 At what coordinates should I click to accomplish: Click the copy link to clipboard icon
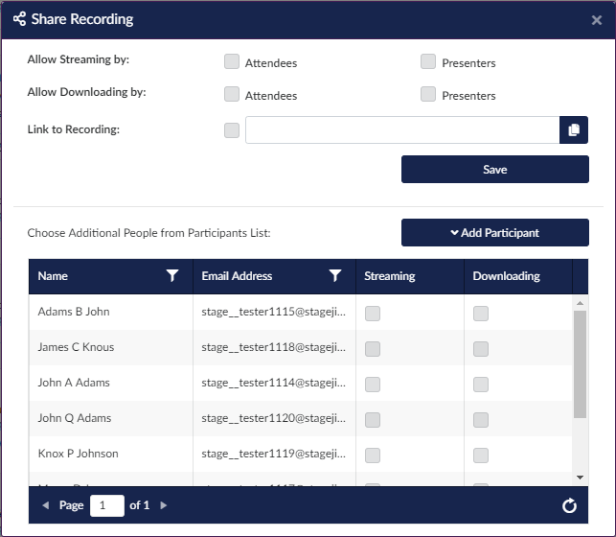click(x=573, y=130)
